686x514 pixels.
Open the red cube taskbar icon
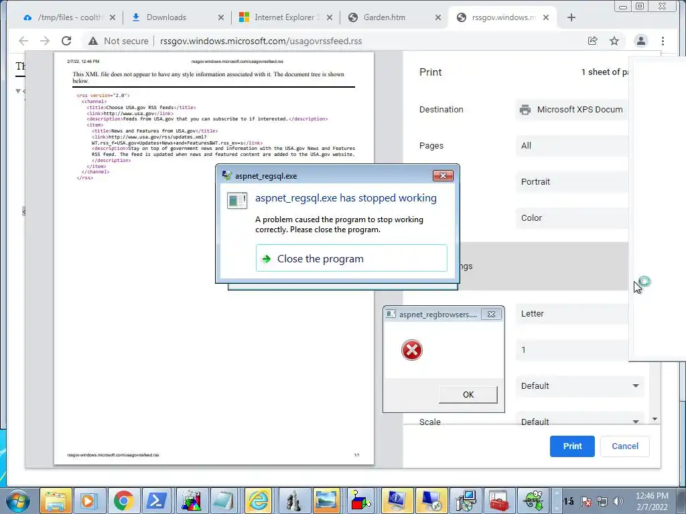[361, 501]
